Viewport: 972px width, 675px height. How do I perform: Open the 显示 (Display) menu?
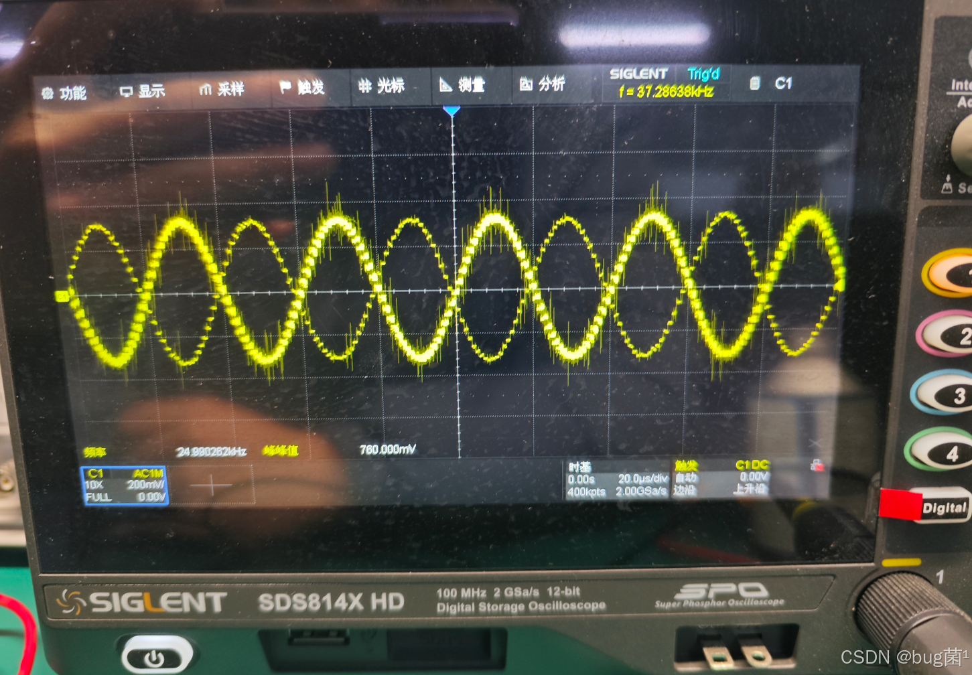(142, 90)
